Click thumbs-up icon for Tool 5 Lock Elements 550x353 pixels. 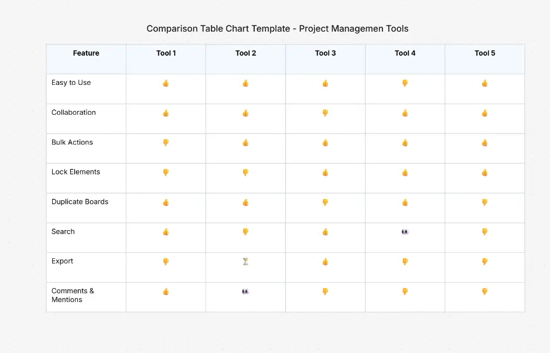(x=484, y=173)
